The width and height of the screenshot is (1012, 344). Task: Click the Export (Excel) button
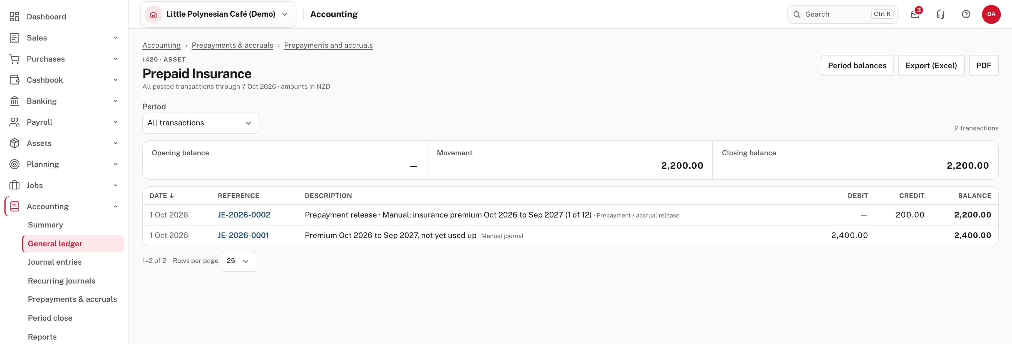(x=931, y=65)
